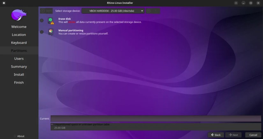The width and height of the screenshot is (263, 139).
Task: Select the Erase disk radio button
Action: point(41,20)
